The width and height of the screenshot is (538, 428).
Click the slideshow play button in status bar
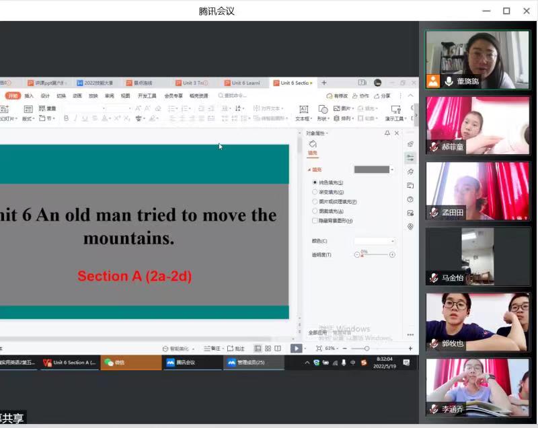coord(295,349)
